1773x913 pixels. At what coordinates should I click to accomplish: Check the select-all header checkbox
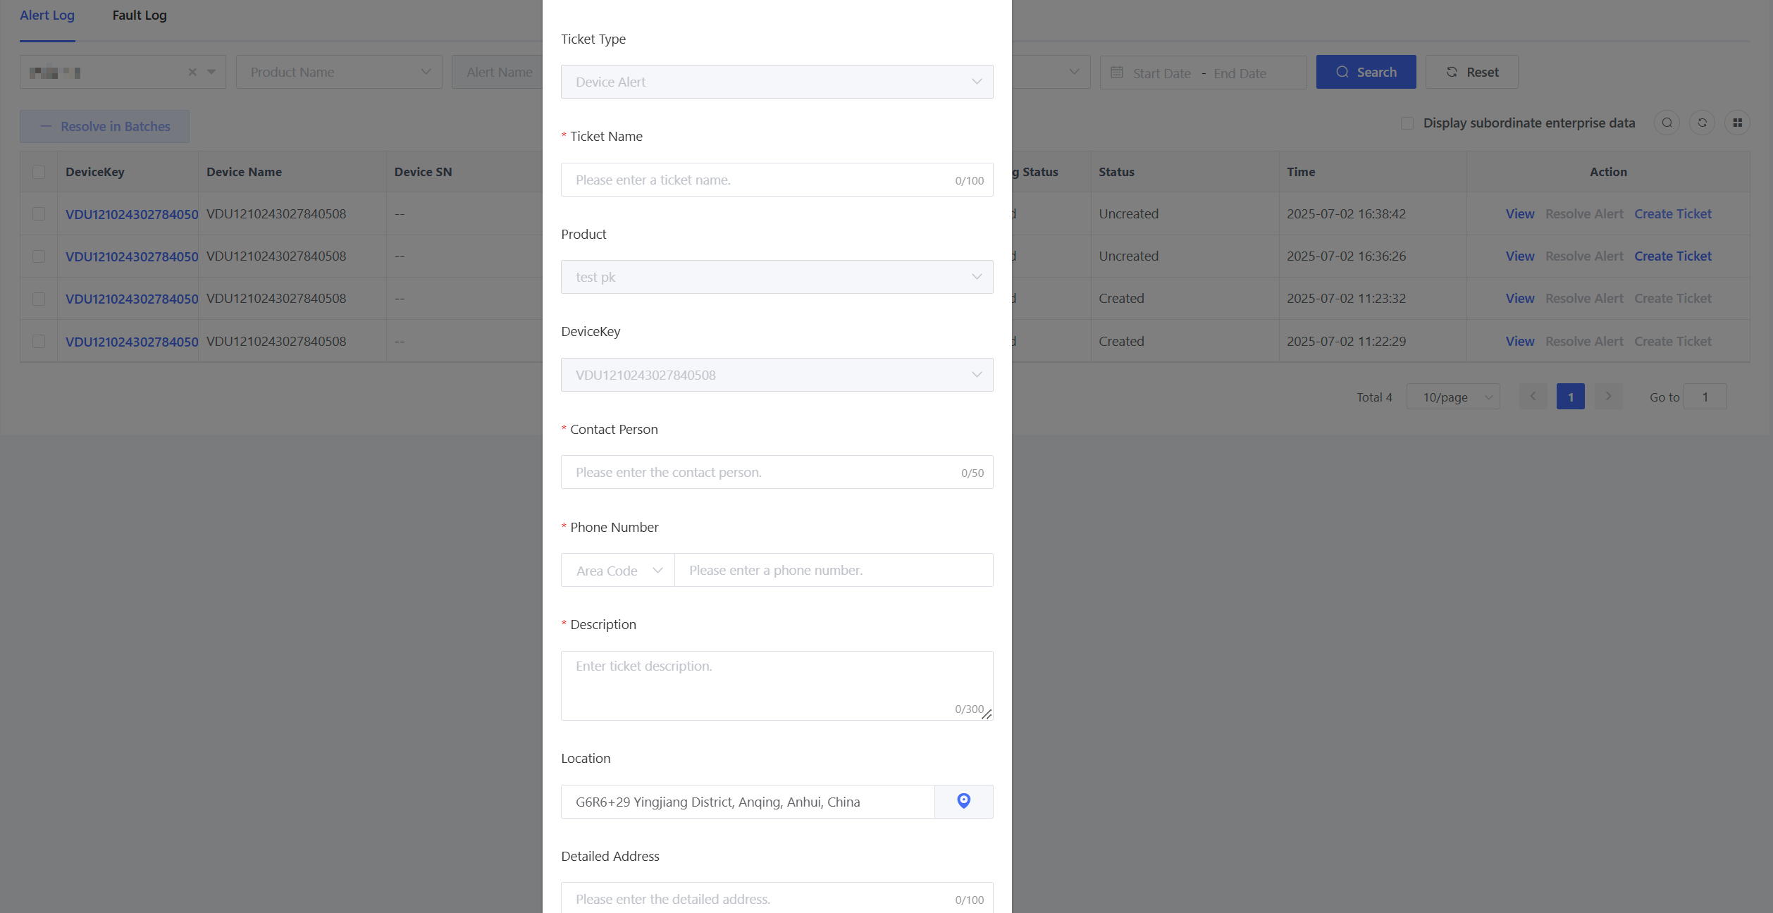coord(39,172)
